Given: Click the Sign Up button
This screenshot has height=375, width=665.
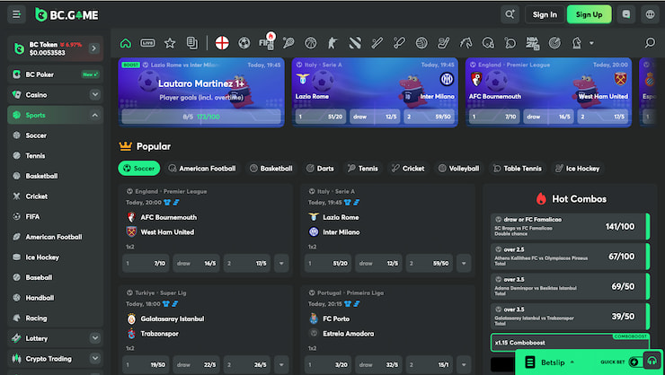Looking at the screenshot, I should tap(589, 14).
